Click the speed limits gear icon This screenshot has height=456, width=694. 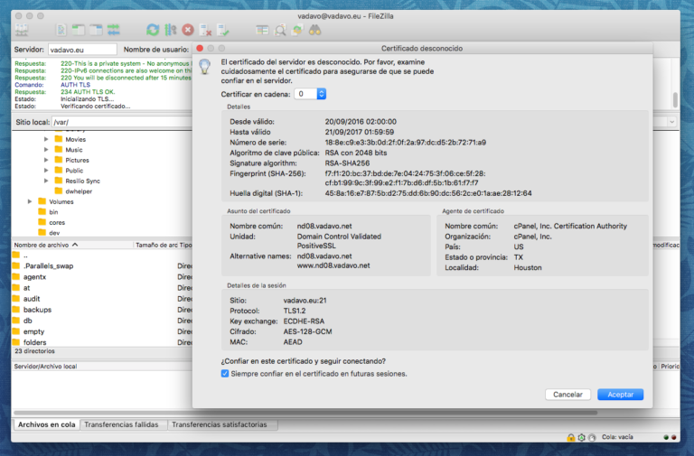582,437
